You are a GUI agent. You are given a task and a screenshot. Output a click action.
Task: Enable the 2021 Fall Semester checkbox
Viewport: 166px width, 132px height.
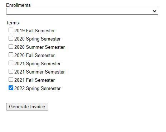click(11, 80)
